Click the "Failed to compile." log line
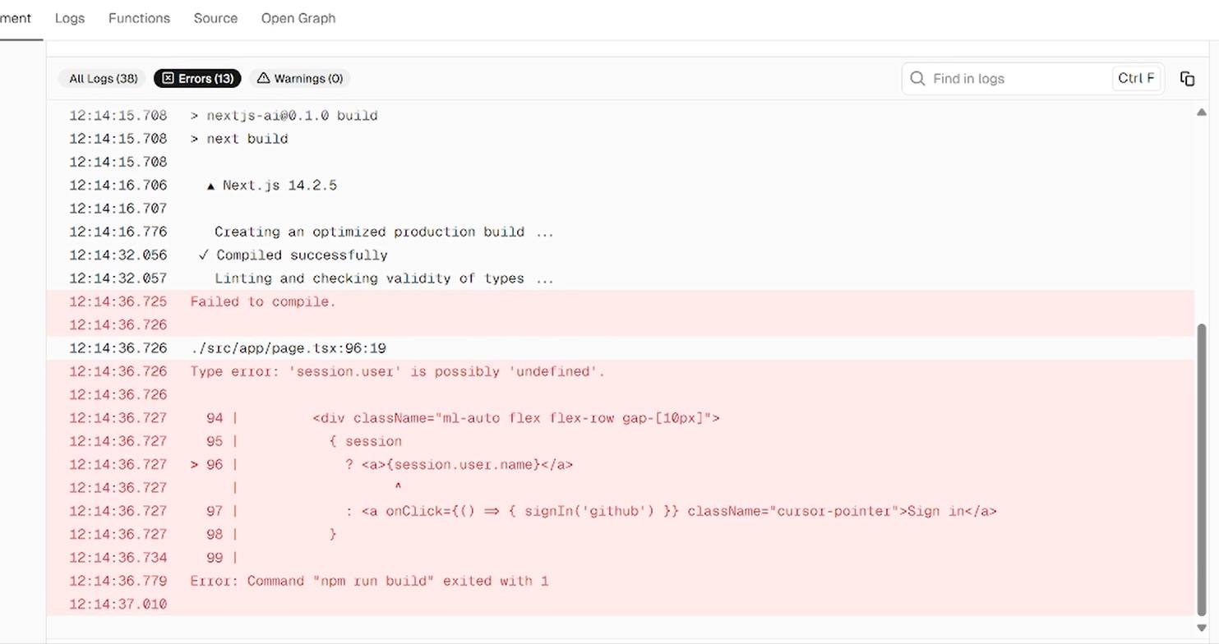Screen dimensions: 1219x644 [620, 301]
